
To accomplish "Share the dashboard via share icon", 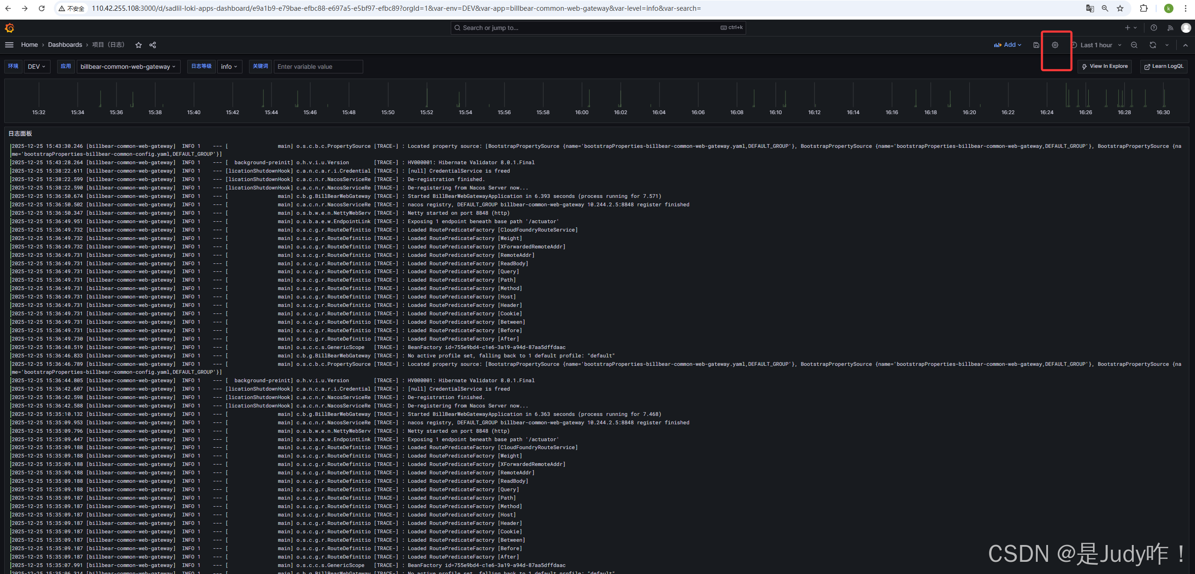I will 153,45.
